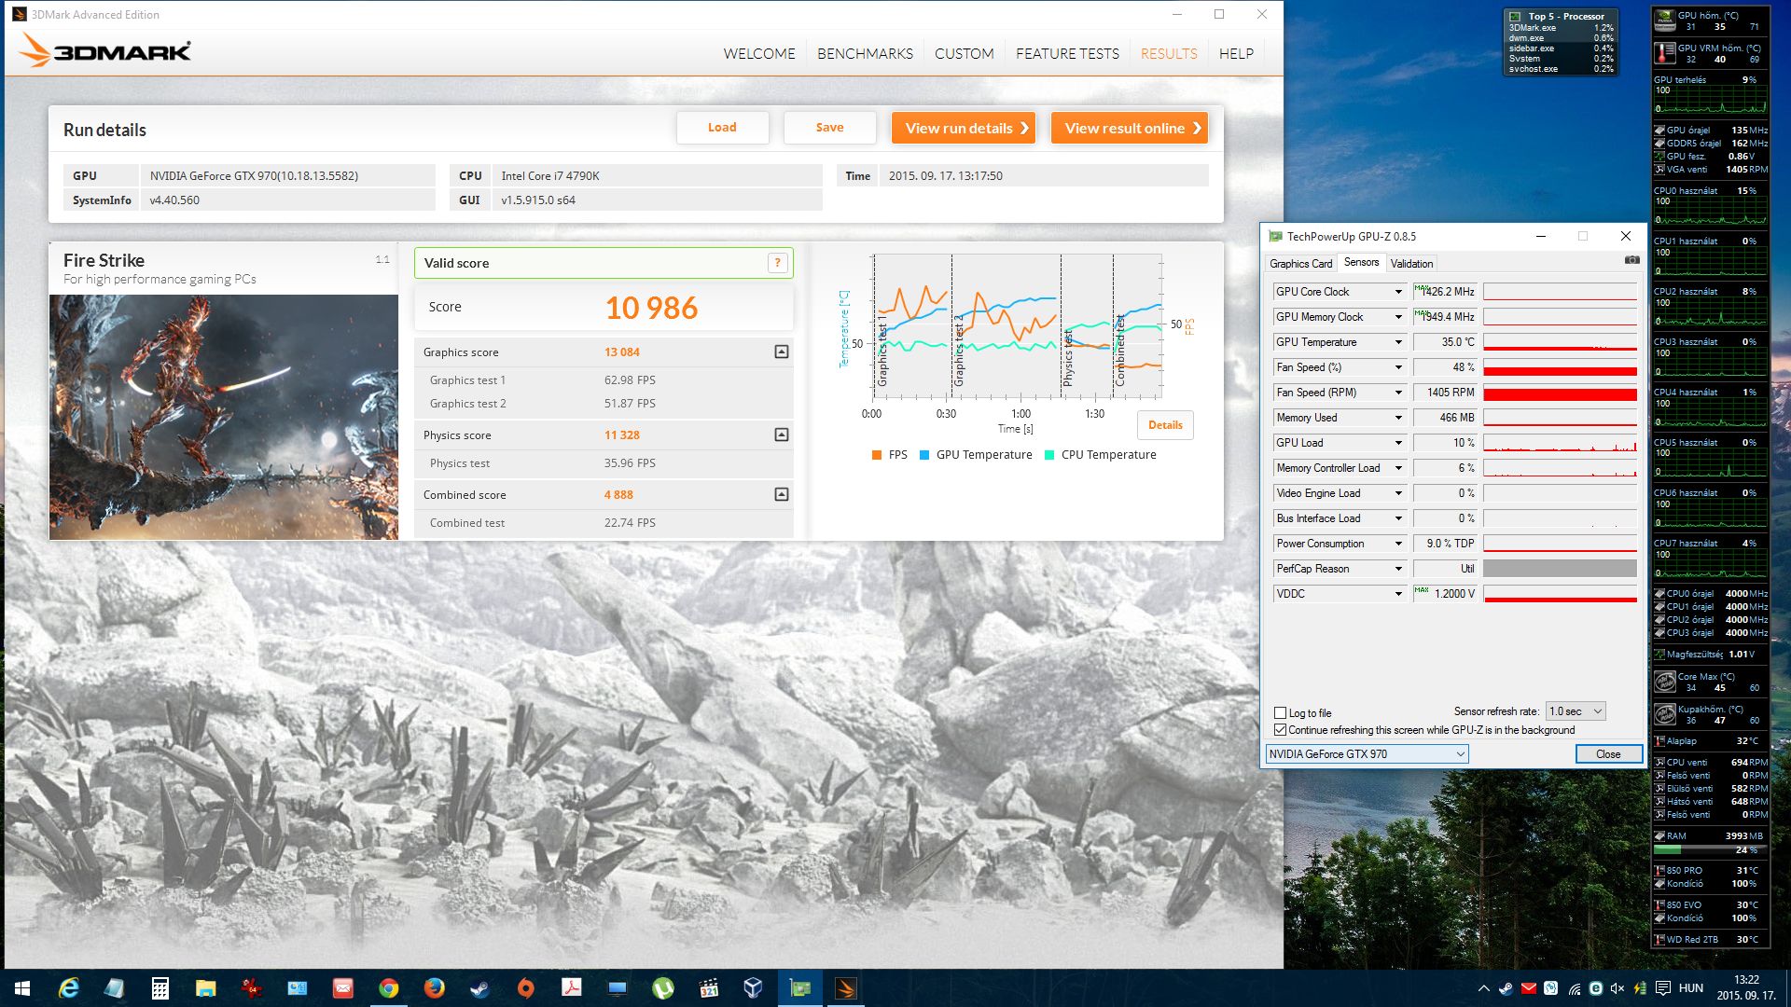
Task: Go to the BENCHMARKS tab
Action: (x=865, y=54)
